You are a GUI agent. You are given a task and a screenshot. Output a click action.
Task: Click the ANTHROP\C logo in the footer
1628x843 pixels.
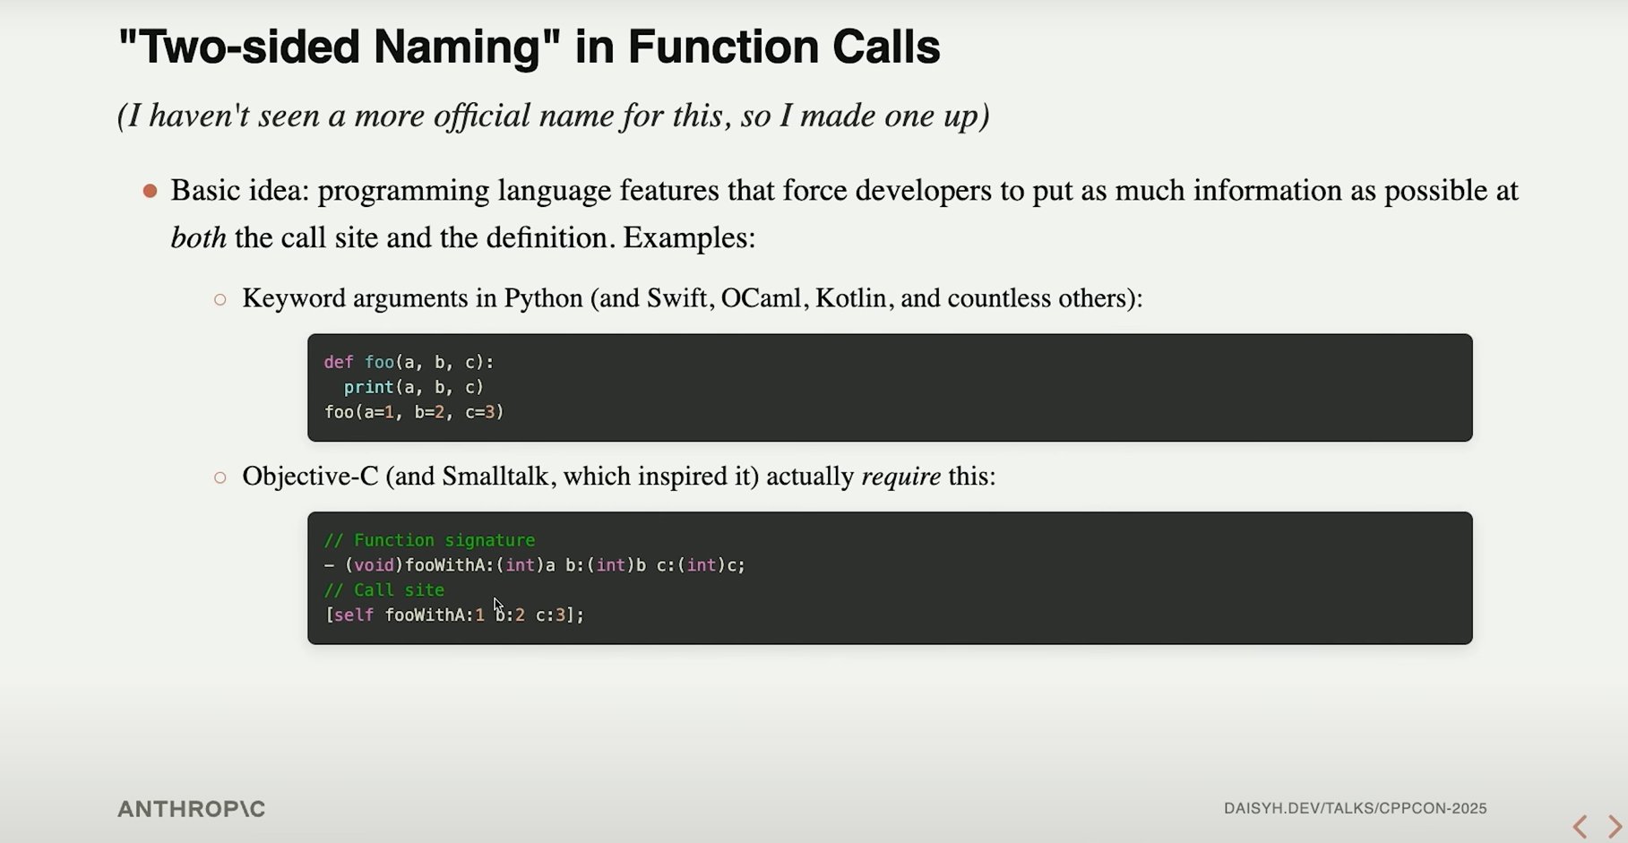tap(191, 809)
